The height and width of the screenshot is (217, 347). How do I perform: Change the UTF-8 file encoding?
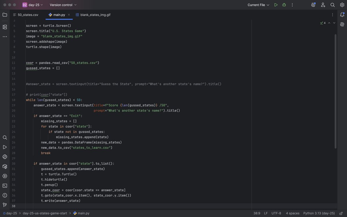tap(276, 213)
